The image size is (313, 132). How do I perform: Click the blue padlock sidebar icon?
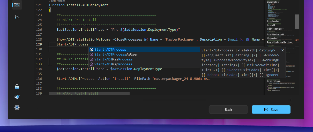17,87
